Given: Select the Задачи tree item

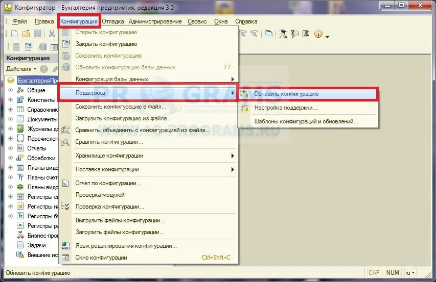Looking at the screenshot, I should [x=36, y=245].
